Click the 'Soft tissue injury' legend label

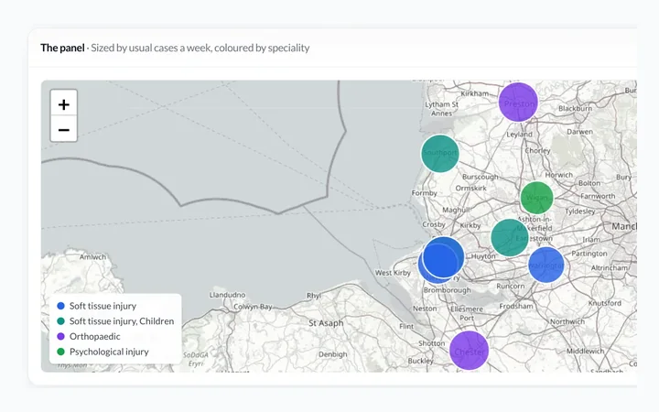coord(103,306)
